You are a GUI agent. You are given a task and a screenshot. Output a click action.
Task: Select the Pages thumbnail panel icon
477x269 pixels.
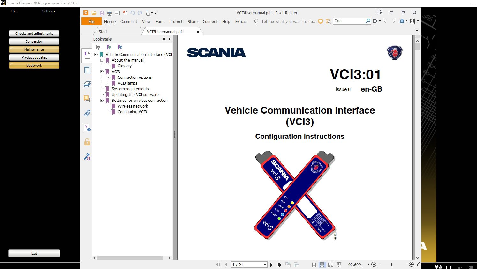coord(87,70)
